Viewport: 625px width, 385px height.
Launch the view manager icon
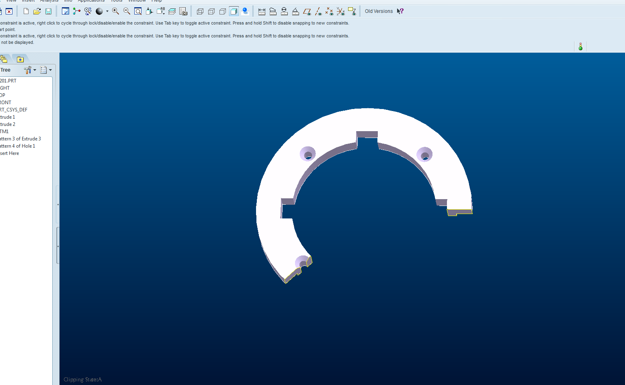tap(183, 11)
